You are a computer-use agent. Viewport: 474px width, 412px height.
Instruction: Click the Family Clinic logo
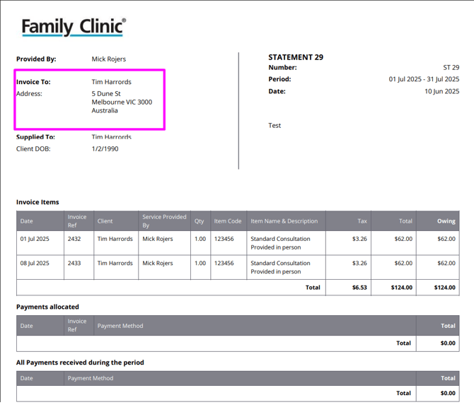(74, 27)
